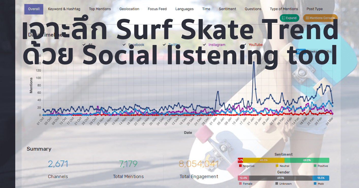Image resolution: width=359 pixels, height=188 pixels.
Task: Click the 8,054,041 Total Engagement value
Action: (x=199, y=164)
